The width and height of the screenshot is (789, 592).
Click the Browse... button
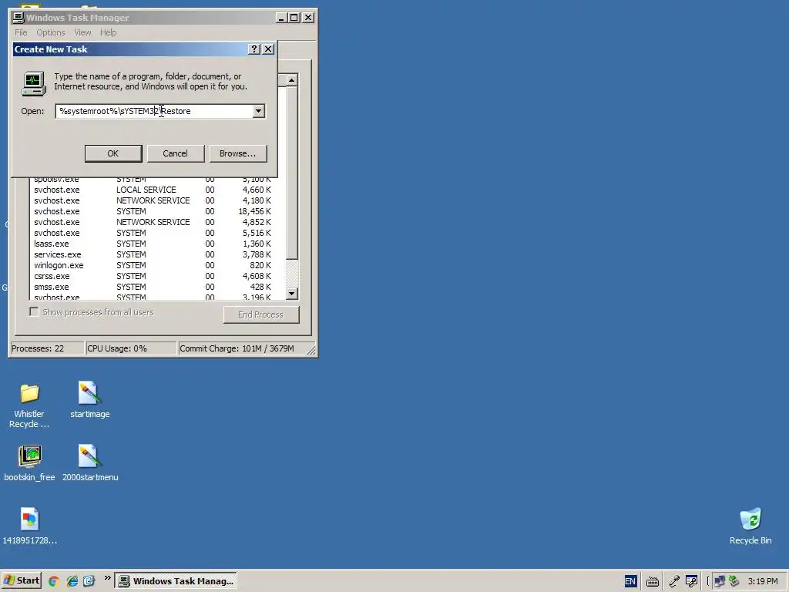click(237, 153)
